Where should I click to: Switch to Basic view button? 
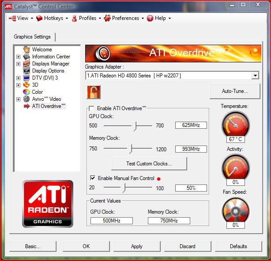click(33, 246)
